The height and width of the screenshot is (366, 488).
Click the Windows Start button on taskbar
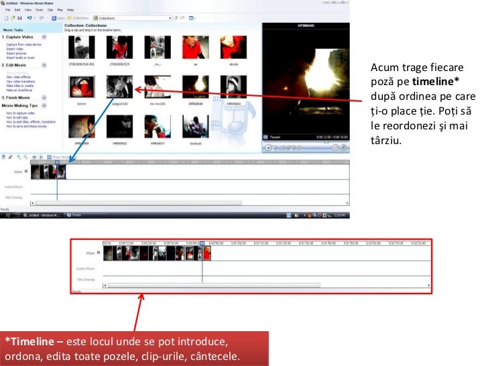click(x=8, y=215)
